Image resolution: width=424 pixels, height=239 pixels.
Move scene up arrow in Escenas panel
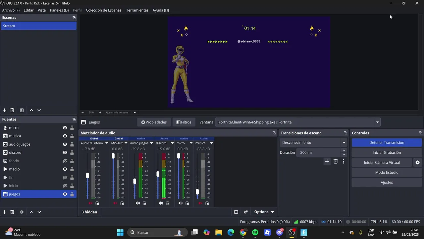pyautogui.click(x=31, y=110)
